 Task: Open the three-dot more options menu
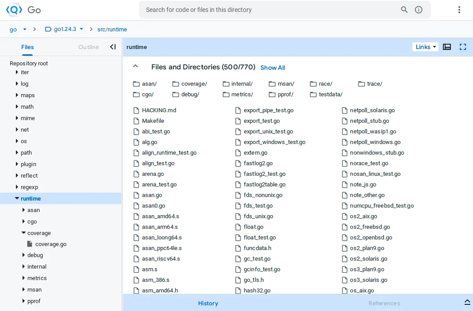459,10
